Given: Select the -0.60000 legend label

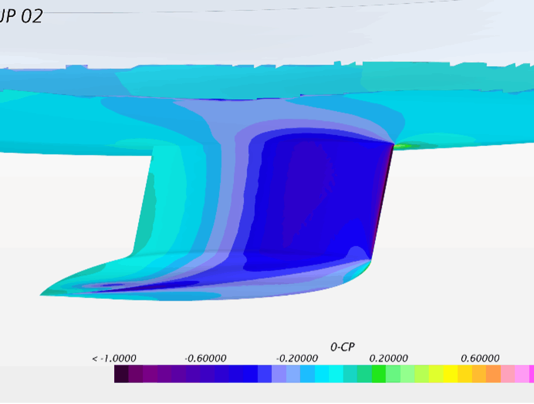Looking at the screenshot, I should [206, 359].
